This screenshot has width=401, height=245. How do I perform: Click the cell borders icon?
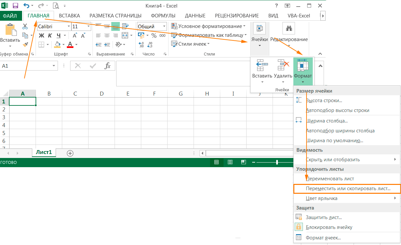point(41,44)
